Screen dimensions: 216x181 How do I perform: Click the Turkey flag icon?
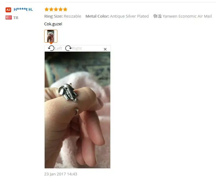pos(9,18)
